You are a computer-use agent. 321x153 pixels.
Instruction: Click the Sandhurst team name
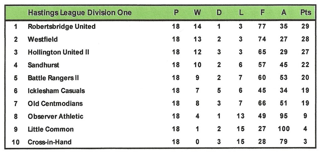43,65
